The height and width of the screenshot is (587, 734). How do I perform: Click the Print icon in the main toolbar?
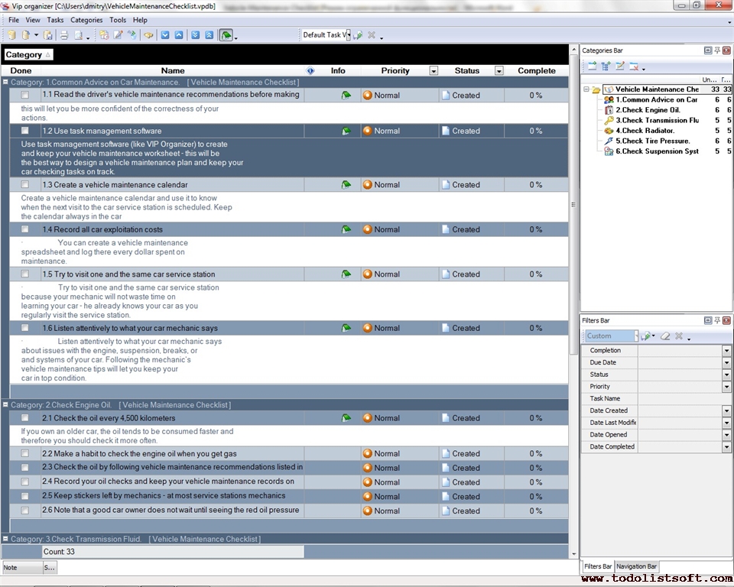64,35
